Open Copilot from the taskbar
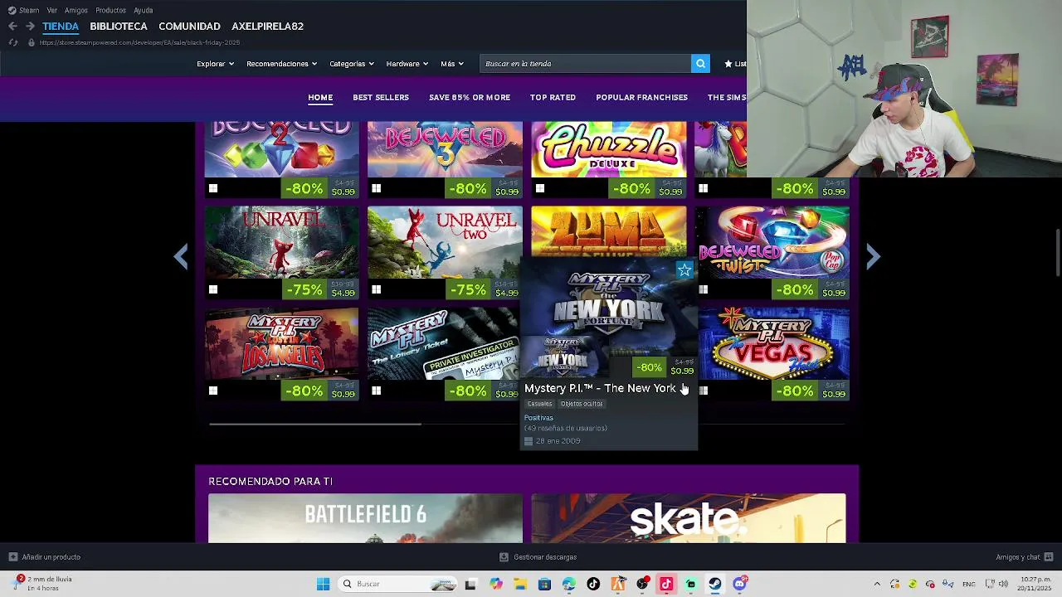 (496, 584)
